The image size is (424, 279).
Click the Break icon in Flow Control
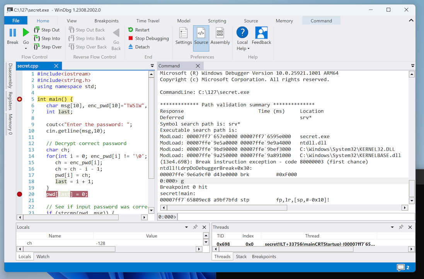12,33
